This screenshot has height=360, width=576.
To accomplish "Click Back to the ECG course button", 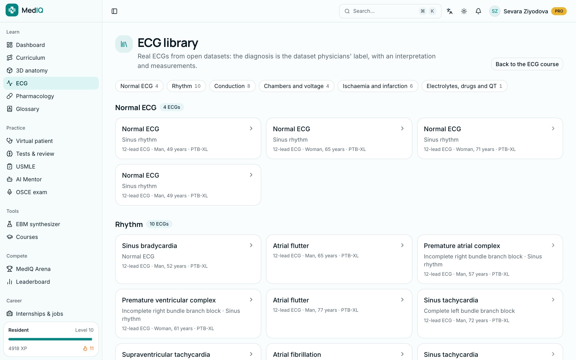I will [x=527, y=64].
